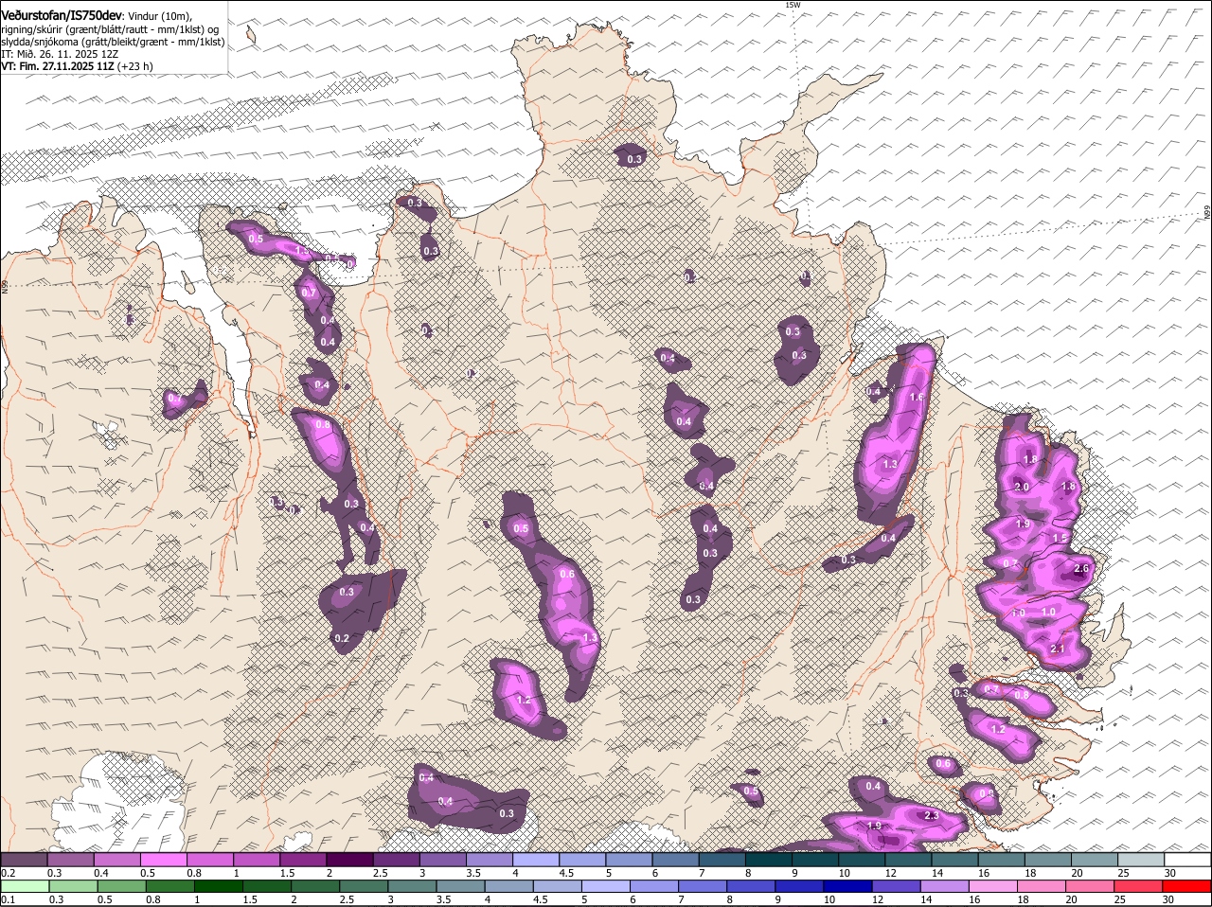Image resolution: width=1212 pixels, height=907 pixels.
Task: Click the 2.6 value label on the map
Action: click(1083, 569)
